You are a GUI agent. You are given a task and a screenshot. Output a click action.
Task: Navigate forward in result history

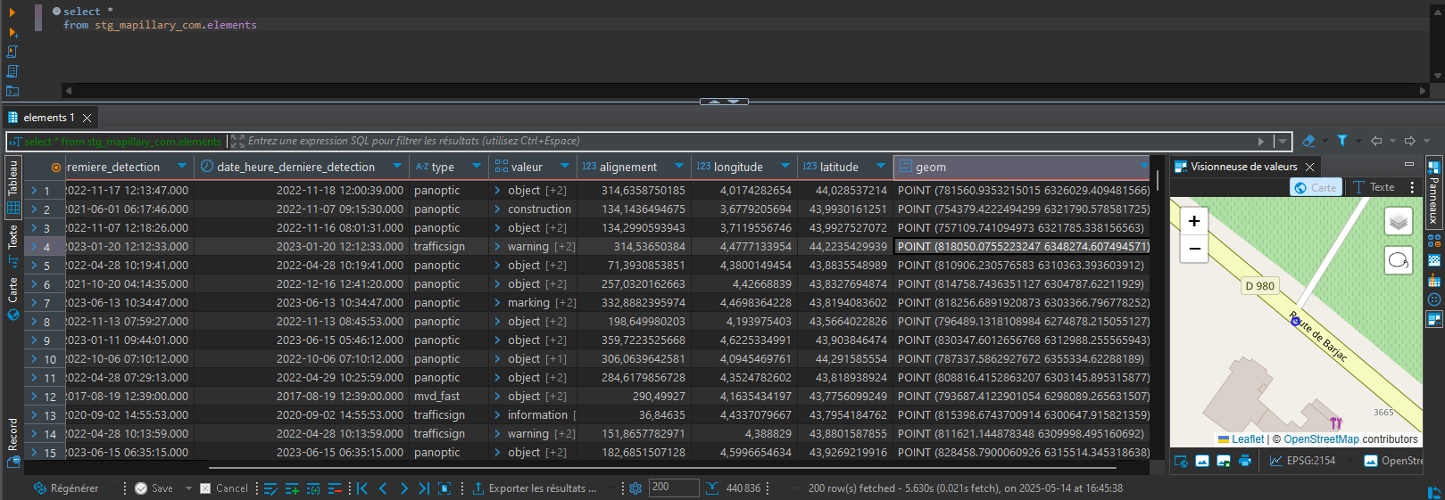[x=1410, y=141]
